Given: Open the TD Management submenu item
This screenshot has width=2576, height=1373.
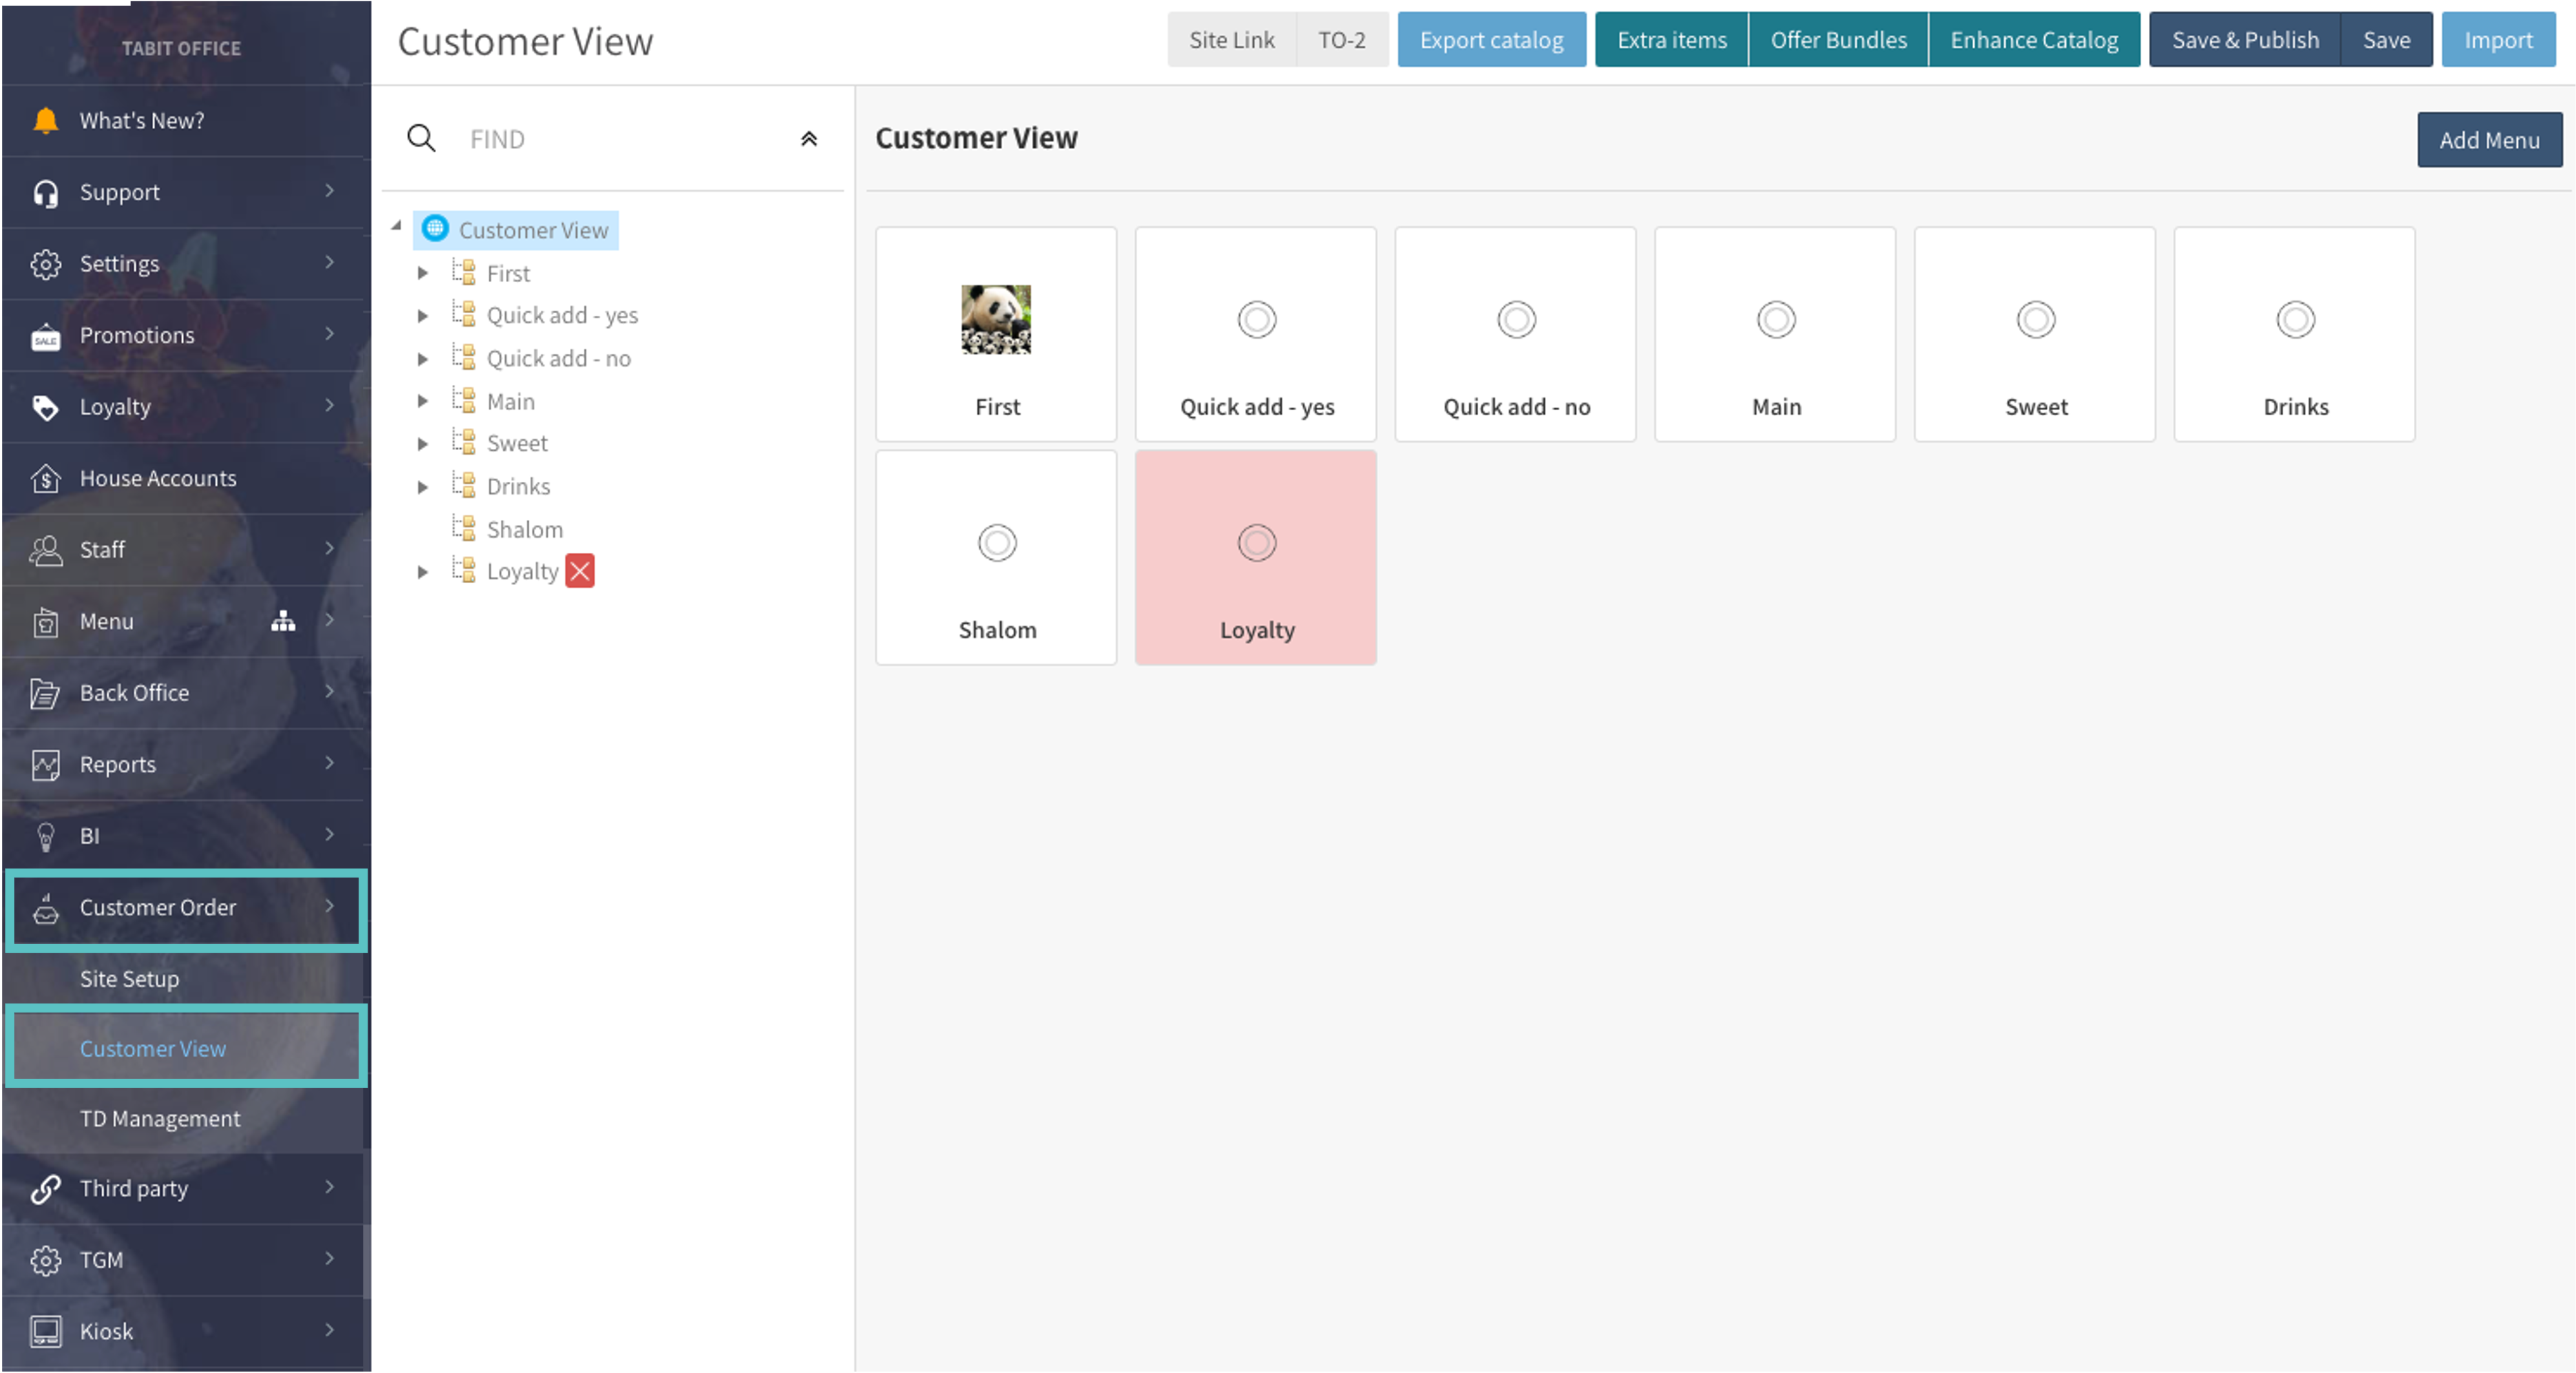Looking at the screenshot, I should [x=160, y=1119].
